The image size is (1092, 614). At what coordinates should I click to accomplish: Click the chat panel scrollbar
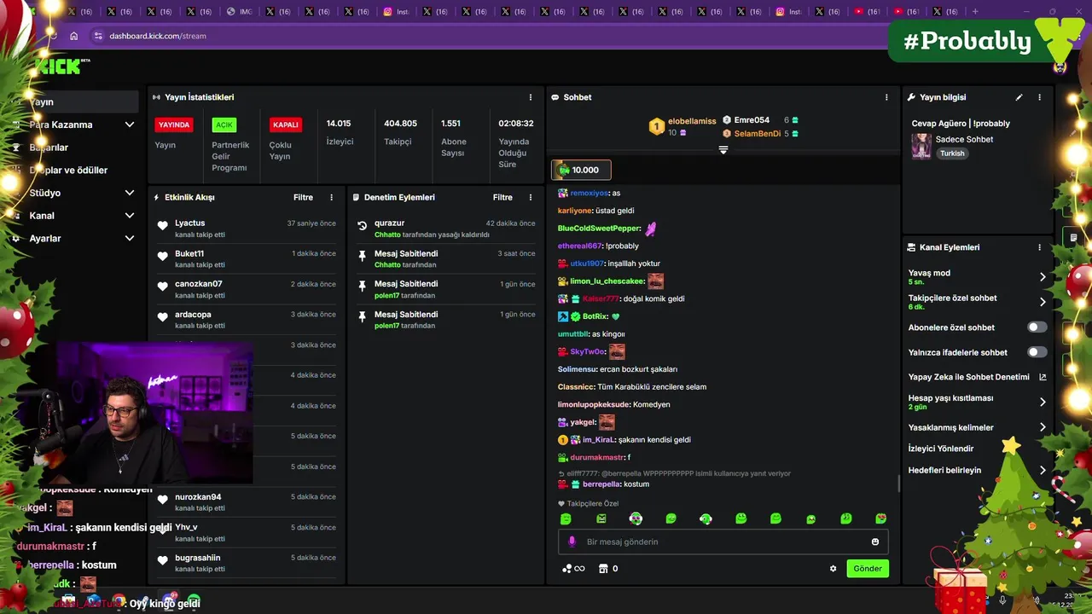[898, 484]
